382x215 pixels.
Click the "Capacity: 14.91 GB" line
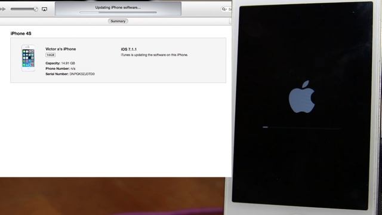(x=60, y=63)
